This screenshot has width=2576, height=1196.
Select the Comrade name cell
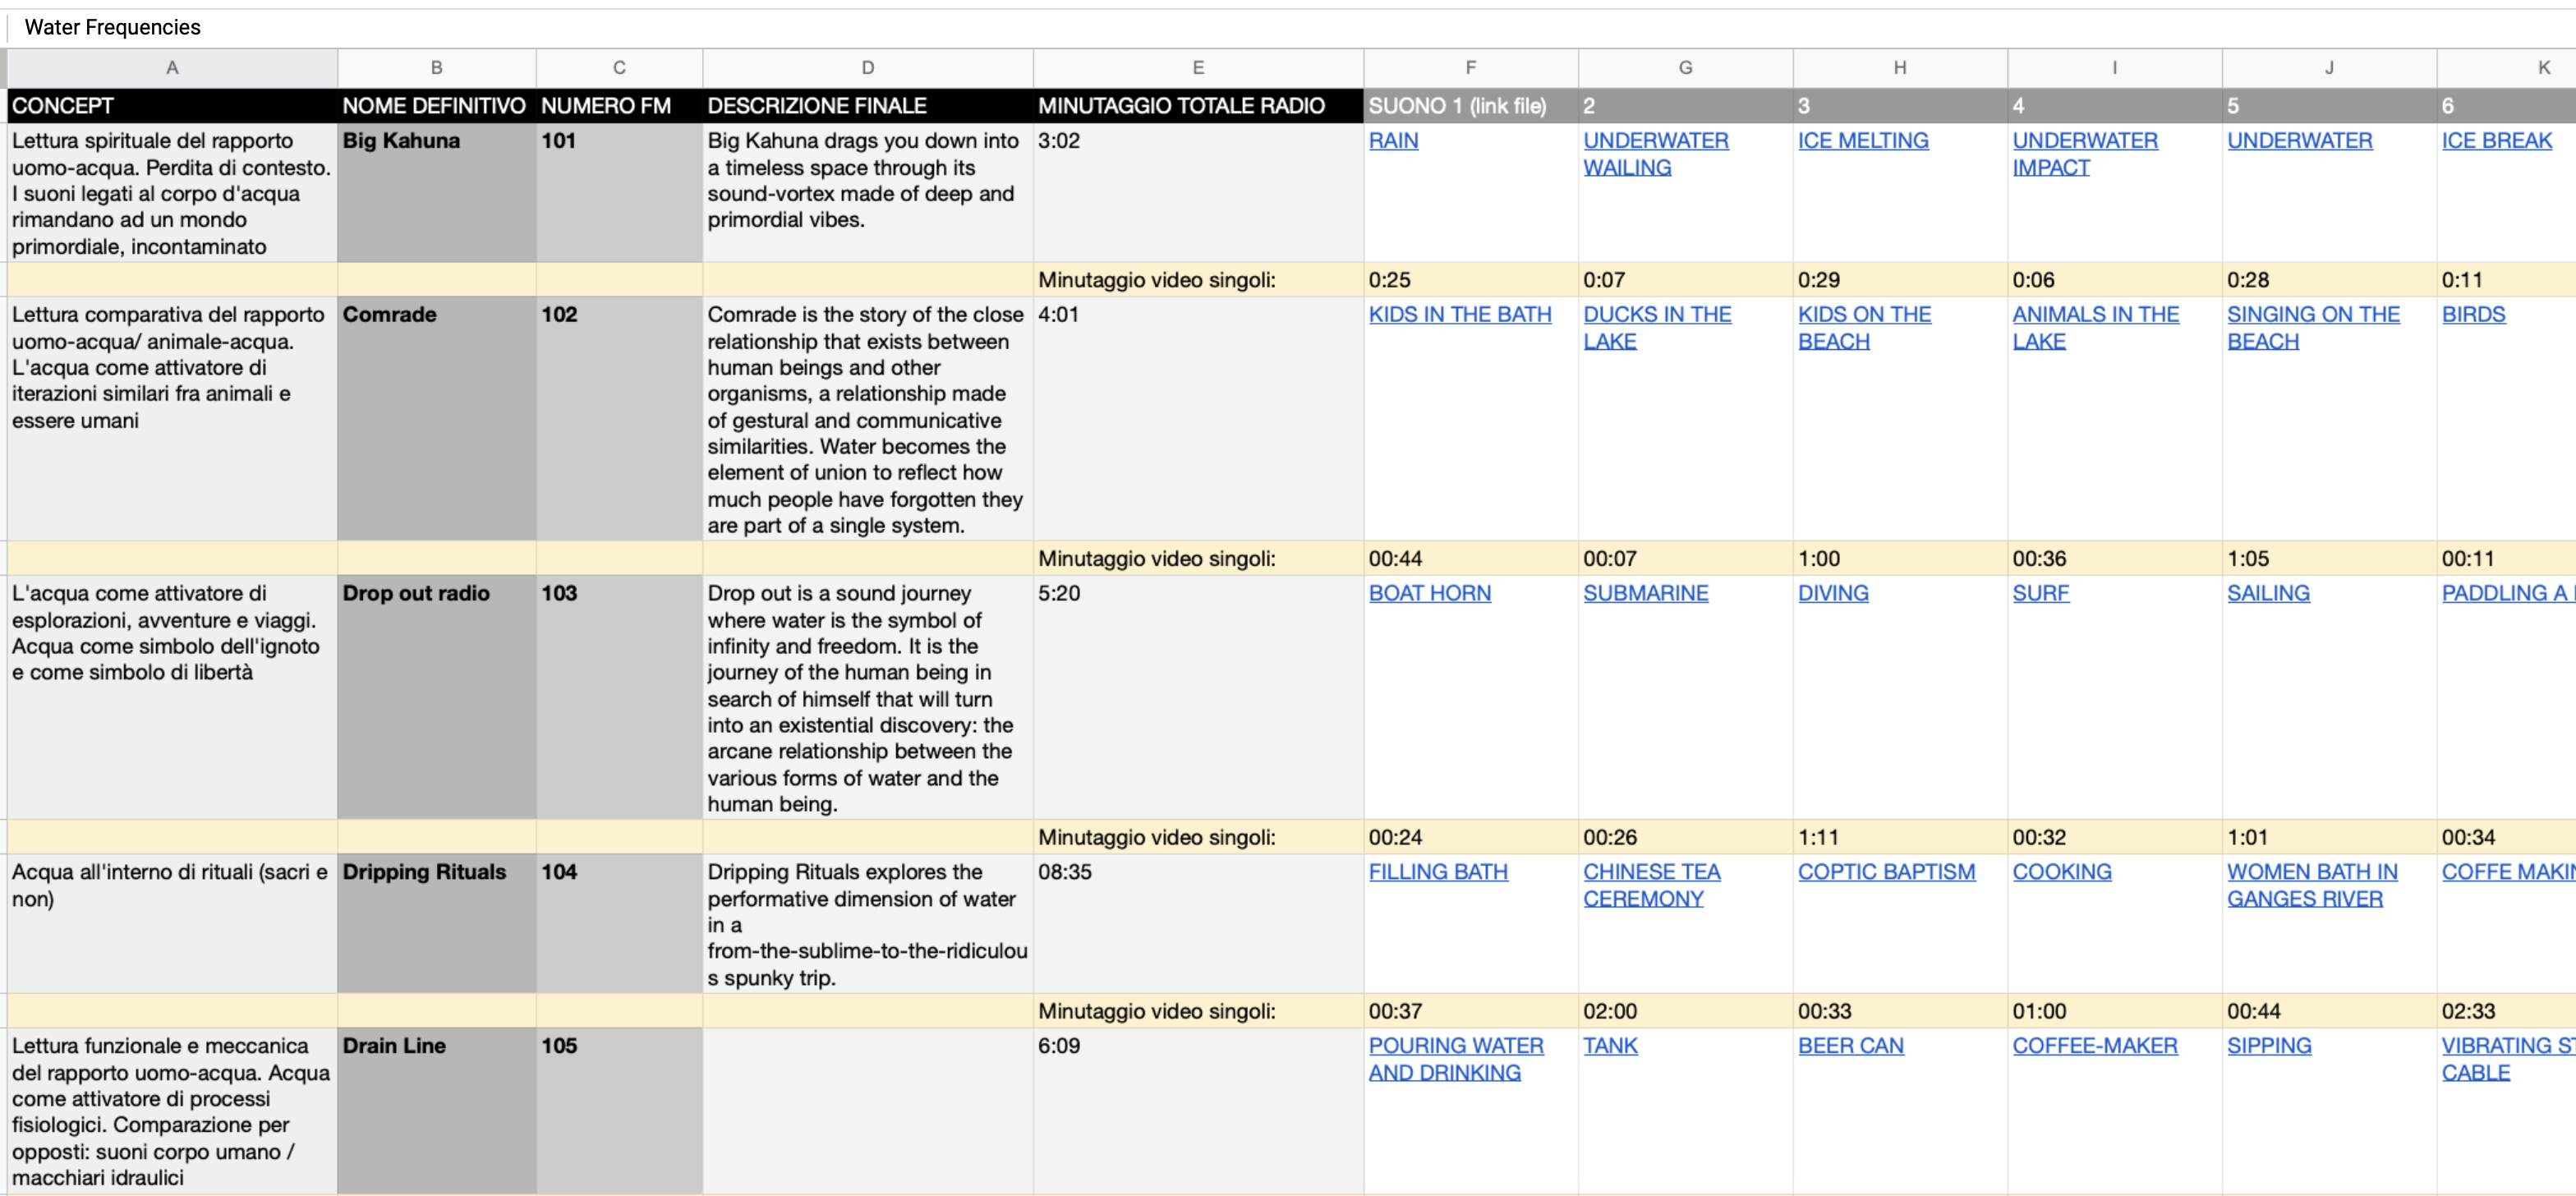[x=437, y=418]
